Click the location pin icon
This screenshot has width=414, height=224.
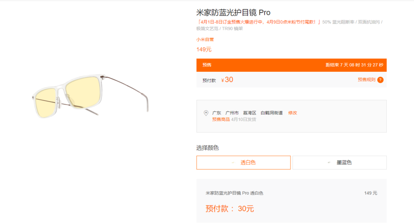click(x=206, y=113)
